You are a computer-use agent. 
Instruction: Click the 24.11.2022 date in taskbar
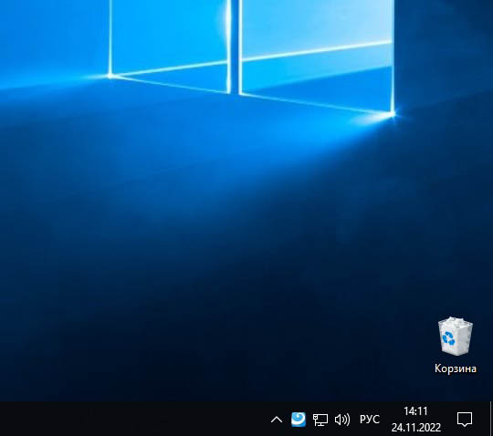point(416,427)
